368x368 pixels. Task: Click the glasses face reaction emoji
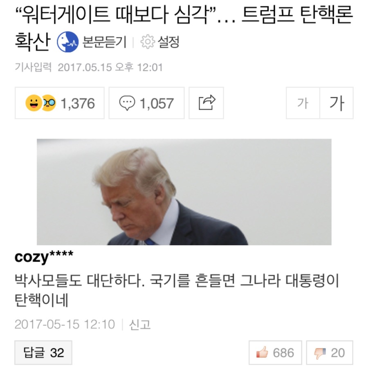(x=49, y=103)
